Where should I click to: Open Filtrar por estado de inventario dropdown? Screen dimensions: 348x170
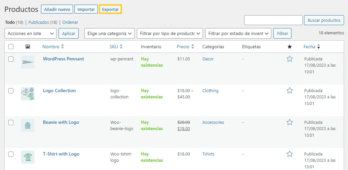(238, 33)
